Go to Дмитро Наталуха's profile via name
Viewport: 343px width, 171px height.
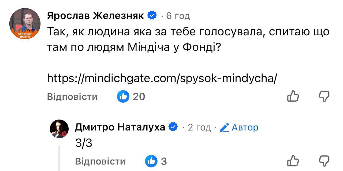pyautogui.click(x=120, y=128)
